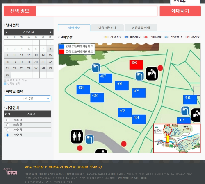The height and width of the screenshot is (184, 205).
Task: Pick April 17 in calendar
Action: click(15, 62)
